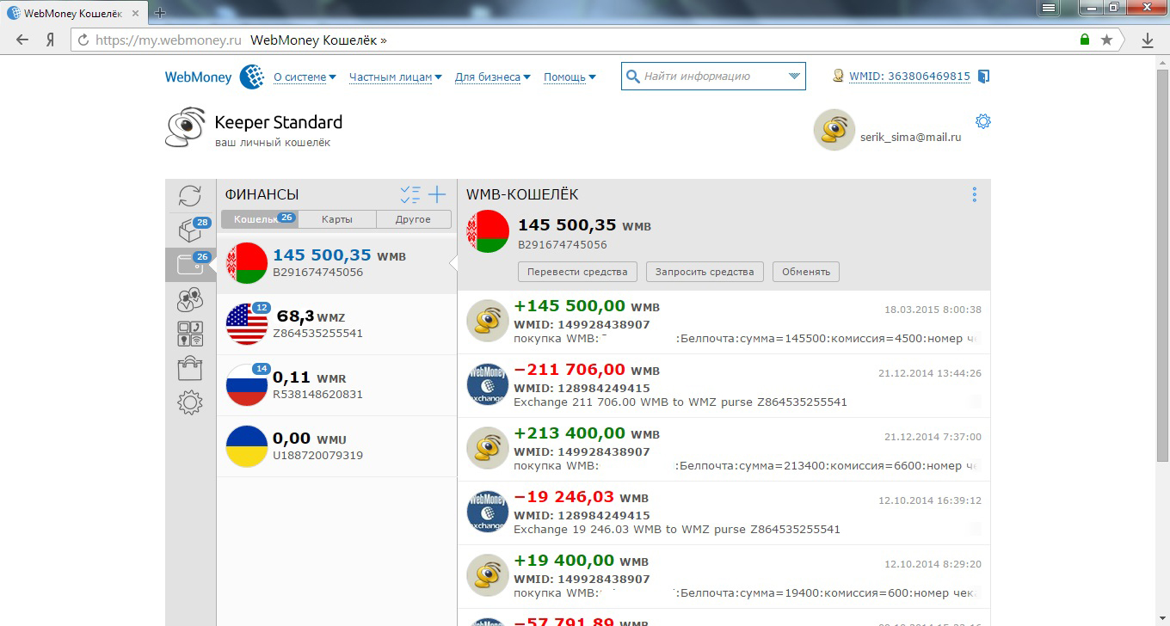The image size is (1170, 626).
Task: Click the green padlock icon in the address bar
Action: (1085, 40)
